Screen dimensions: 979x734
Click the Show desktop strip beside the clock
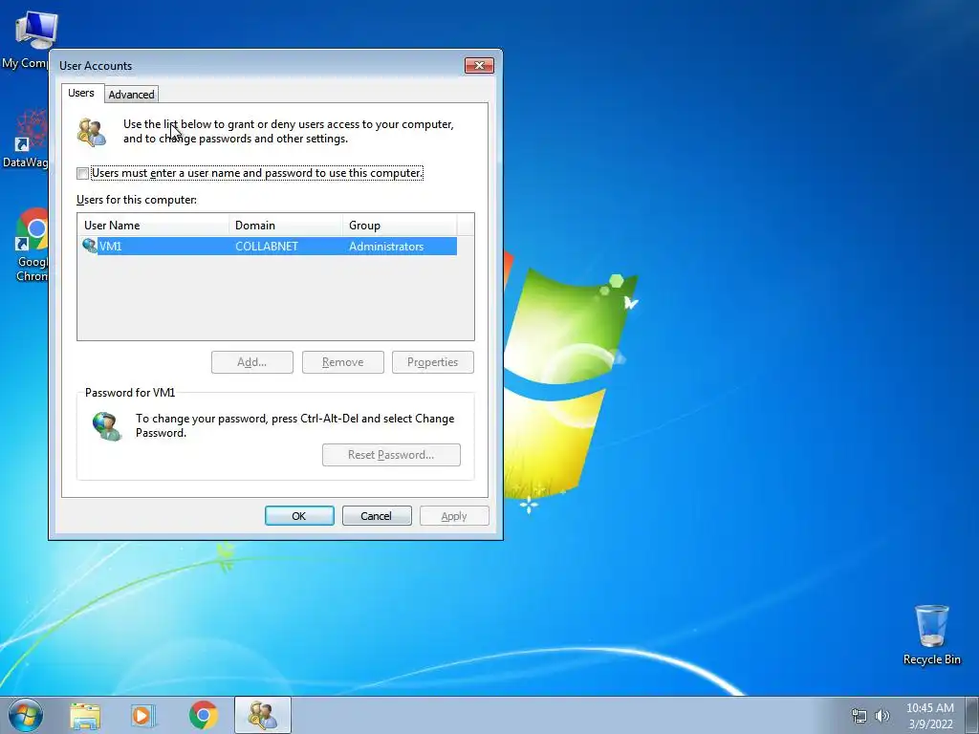coord(972,715)
